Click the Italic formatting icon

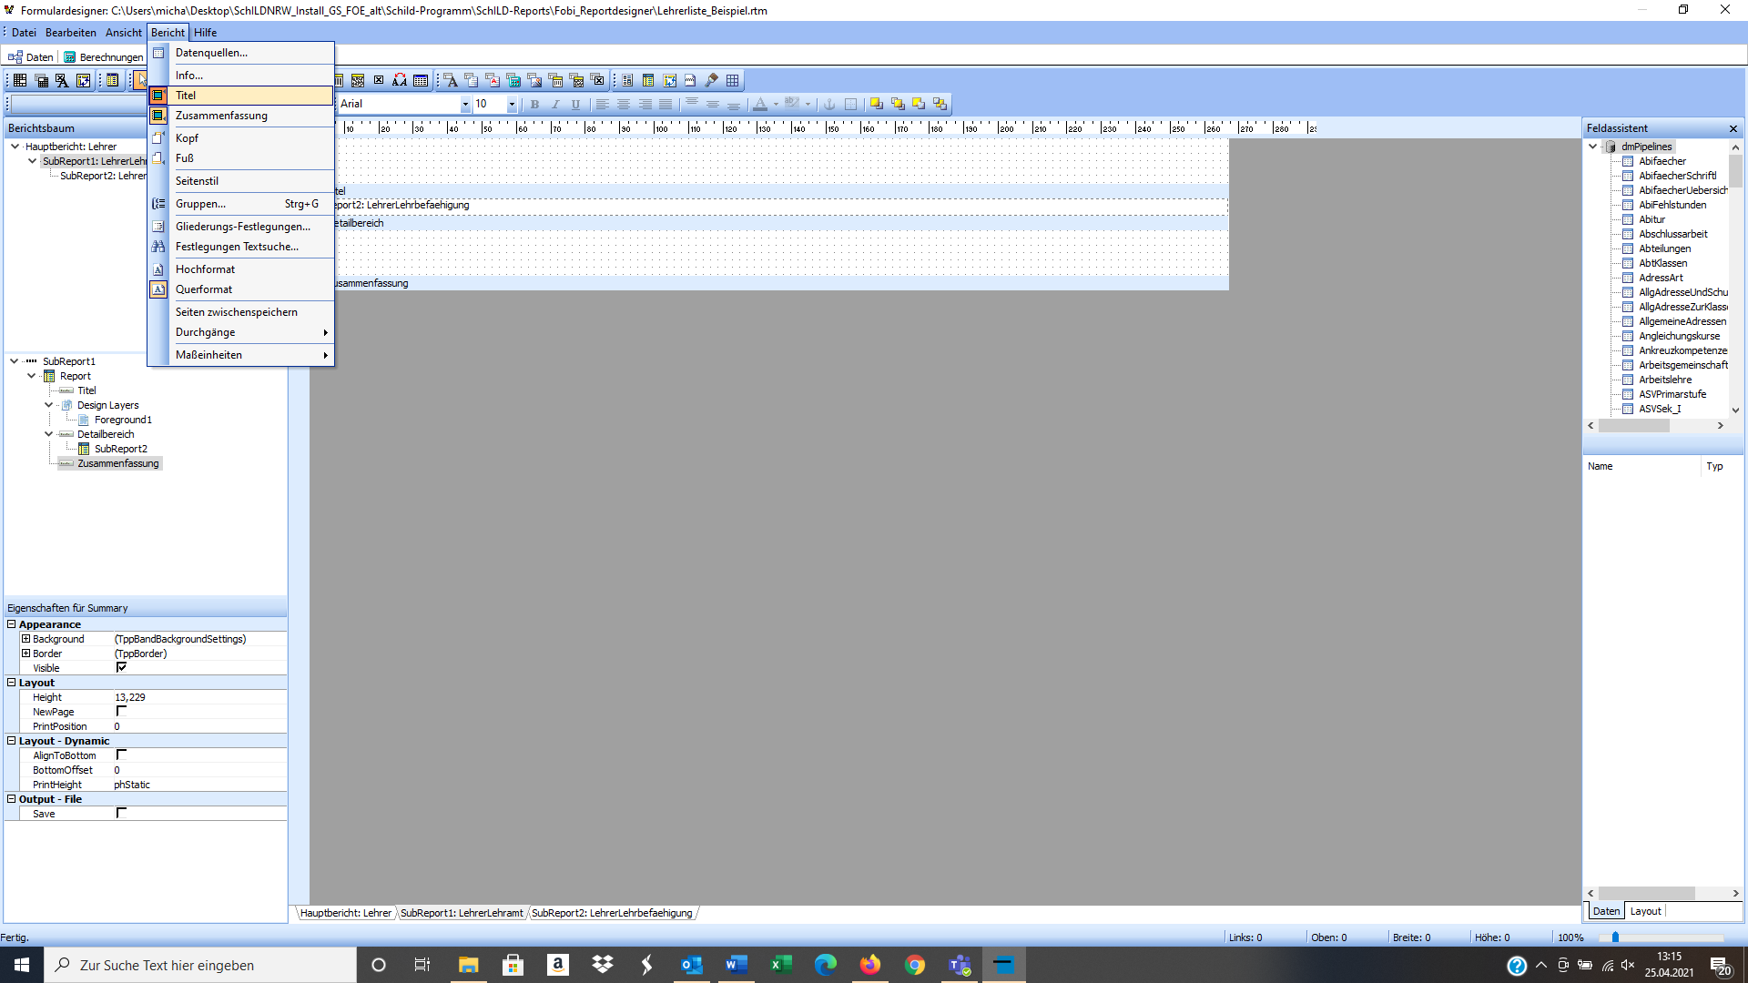(x=555, y=105)
